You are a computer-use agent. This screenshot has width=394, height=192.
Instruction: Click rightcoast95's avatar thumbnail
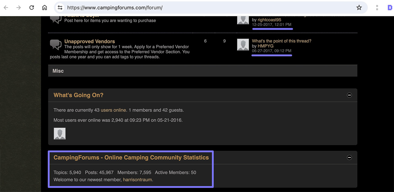coord(243,20)
